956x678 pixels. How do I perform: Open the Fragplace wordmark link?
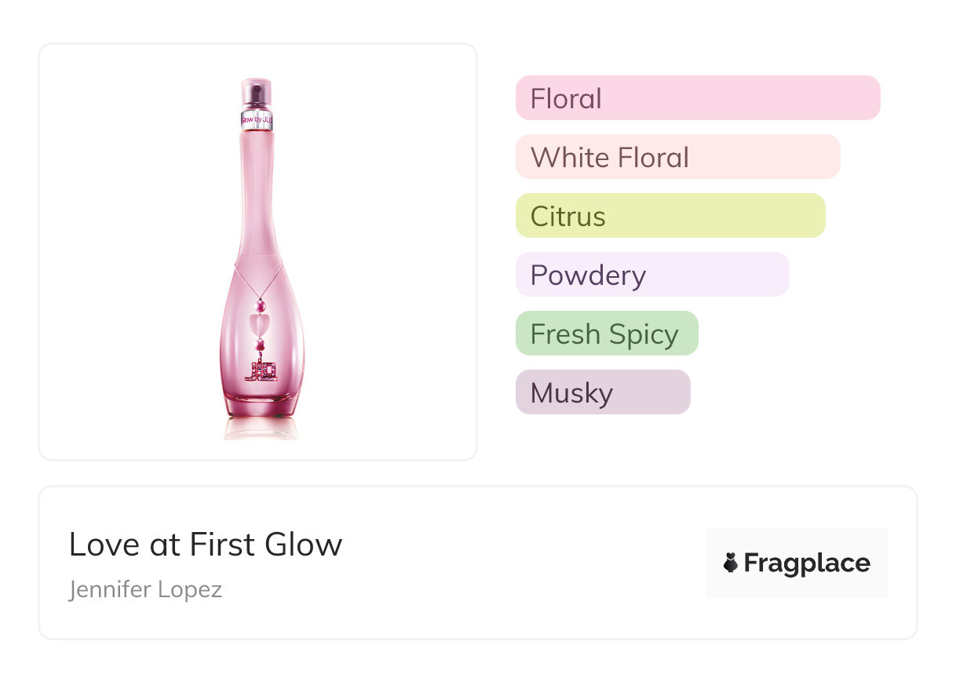807,563
